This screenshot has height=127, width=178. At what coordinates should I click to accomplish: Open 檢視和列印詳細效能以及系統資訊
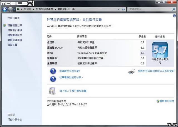pyautogui.click(x=156, y=71)
